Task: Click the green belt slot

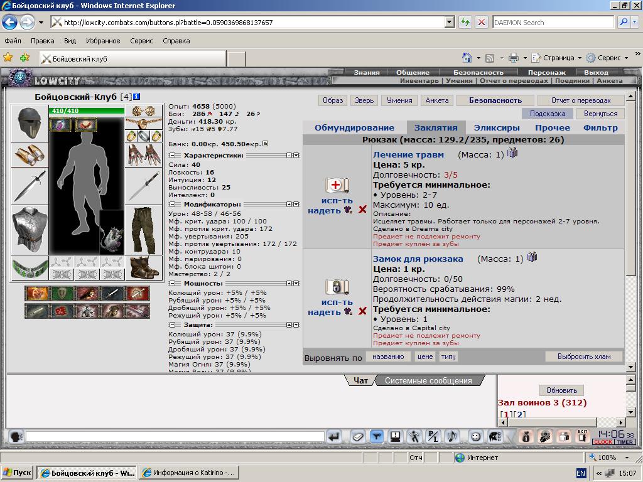Action: point(30,268)
